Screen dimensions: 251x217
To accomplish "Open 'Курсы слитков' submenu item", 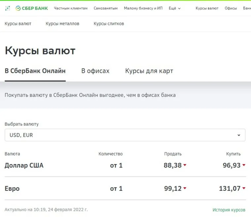I will pos(109,24).
